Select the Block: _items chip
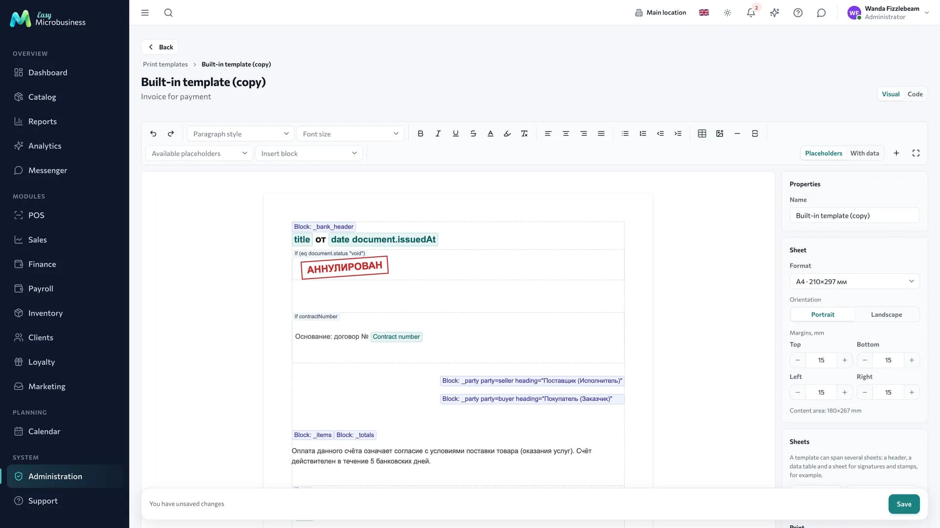 pos(313,435)
